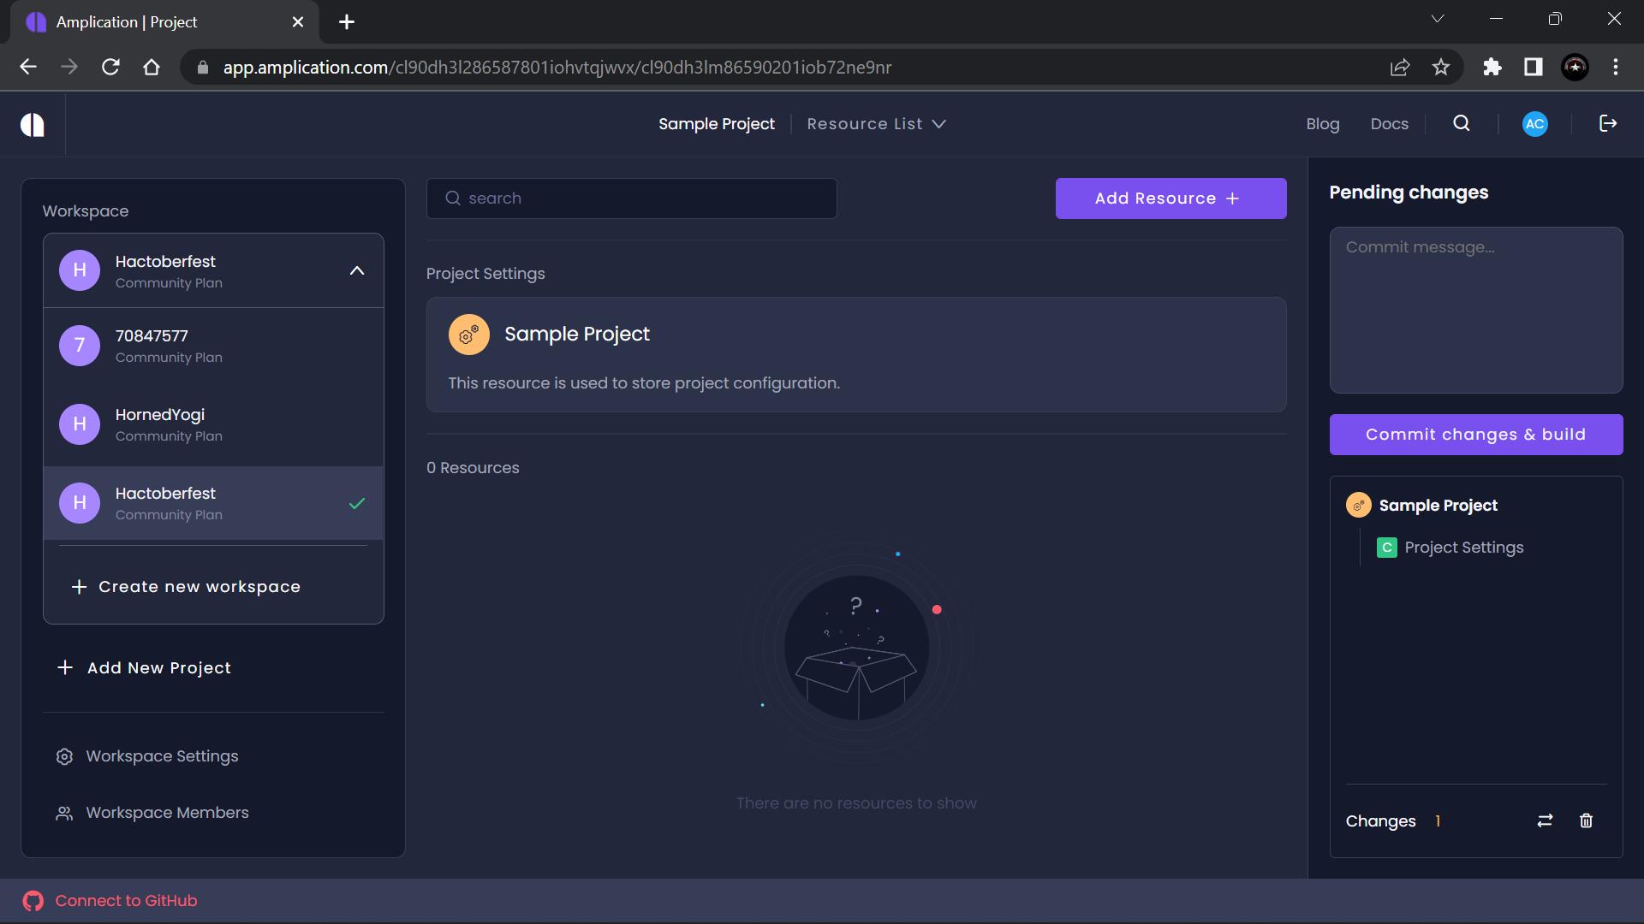Image resolution: width=1644 pixels, height=924 pixels.
Task: Click the Add Resource button
Action: [x=1170, y=198]
